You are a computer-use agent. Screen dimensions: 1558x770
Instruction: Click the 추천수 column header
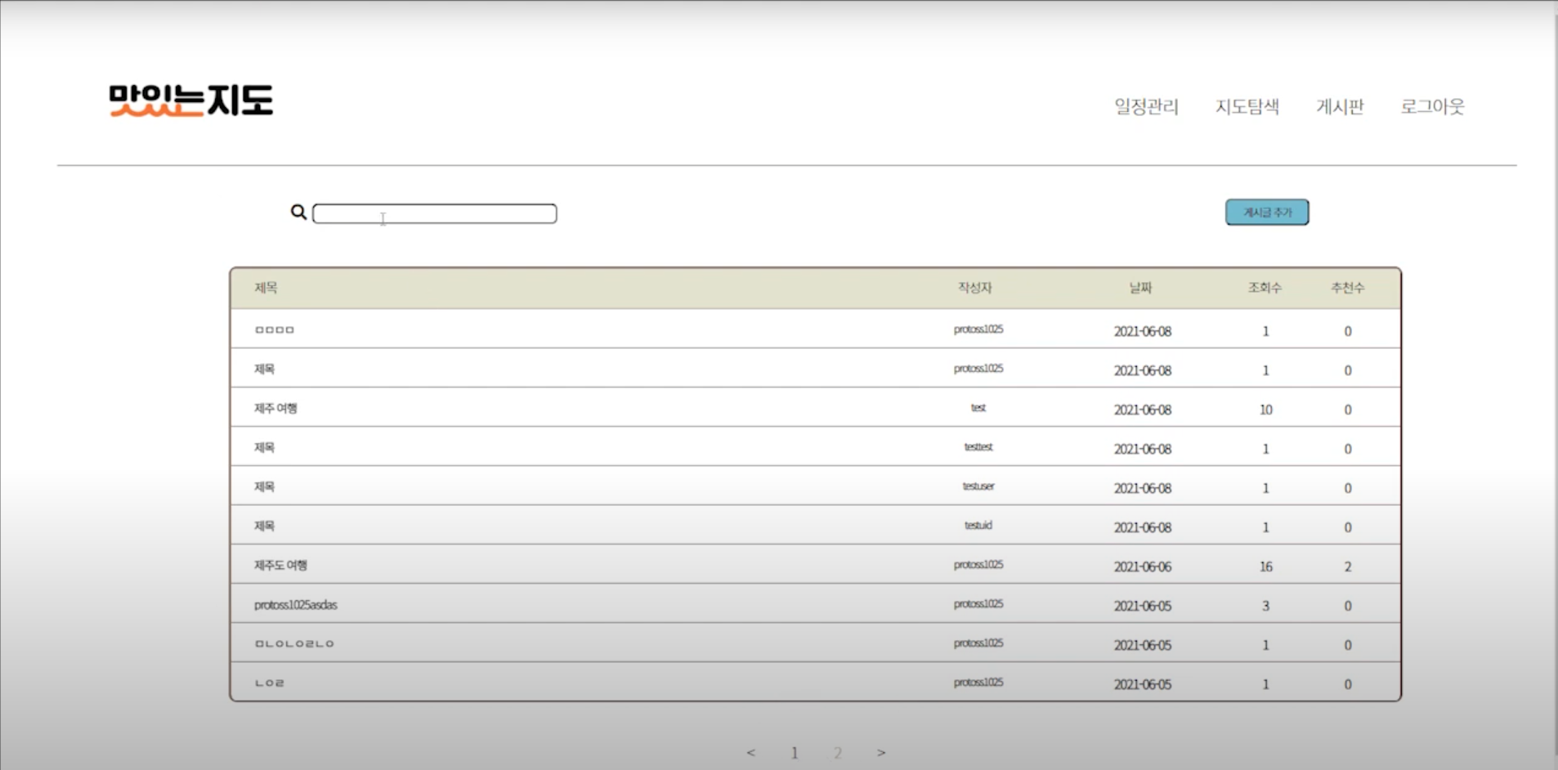[1347, 288]
